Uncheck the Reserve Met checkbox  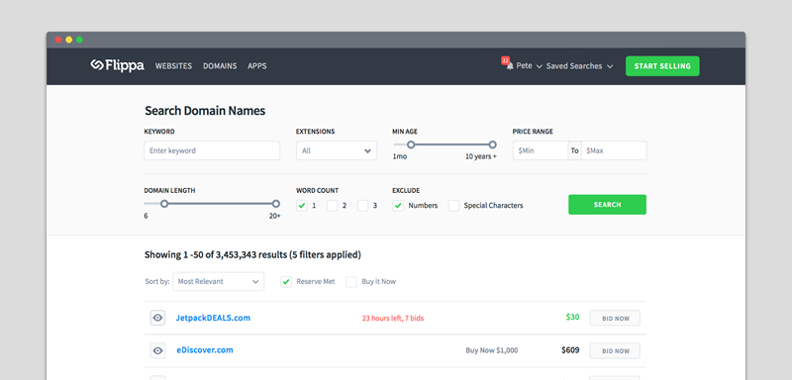click(286, 282)
